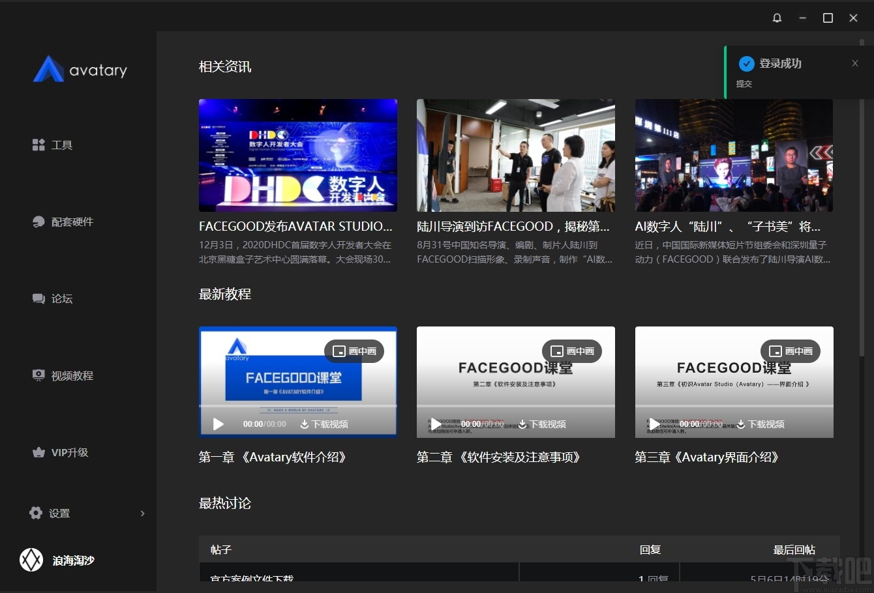
Task: Open the 第一章《Avatary软件介绍》 title
Action: click(272, 457)
